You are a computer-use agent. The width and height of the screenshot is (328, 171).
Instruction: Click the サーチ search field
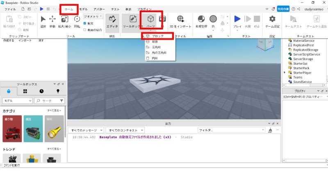click(49, 101)
